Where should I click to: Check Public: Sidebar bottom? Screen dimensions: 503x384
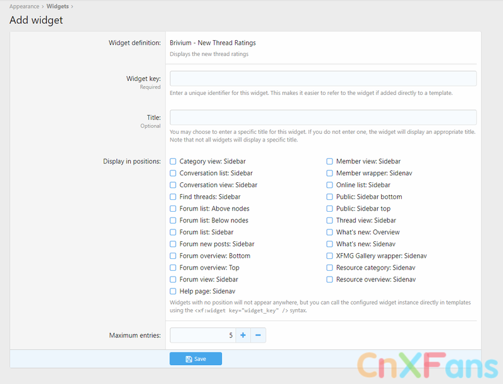pyautogui.click(x=329, y=197)
